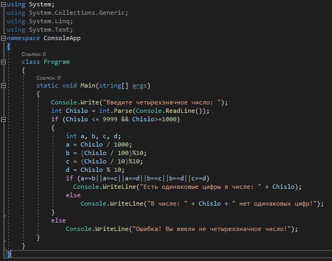This screenshot has height=261, width=332.
Task: Click 'using System.Text;' line
Action: pos(40,30)
